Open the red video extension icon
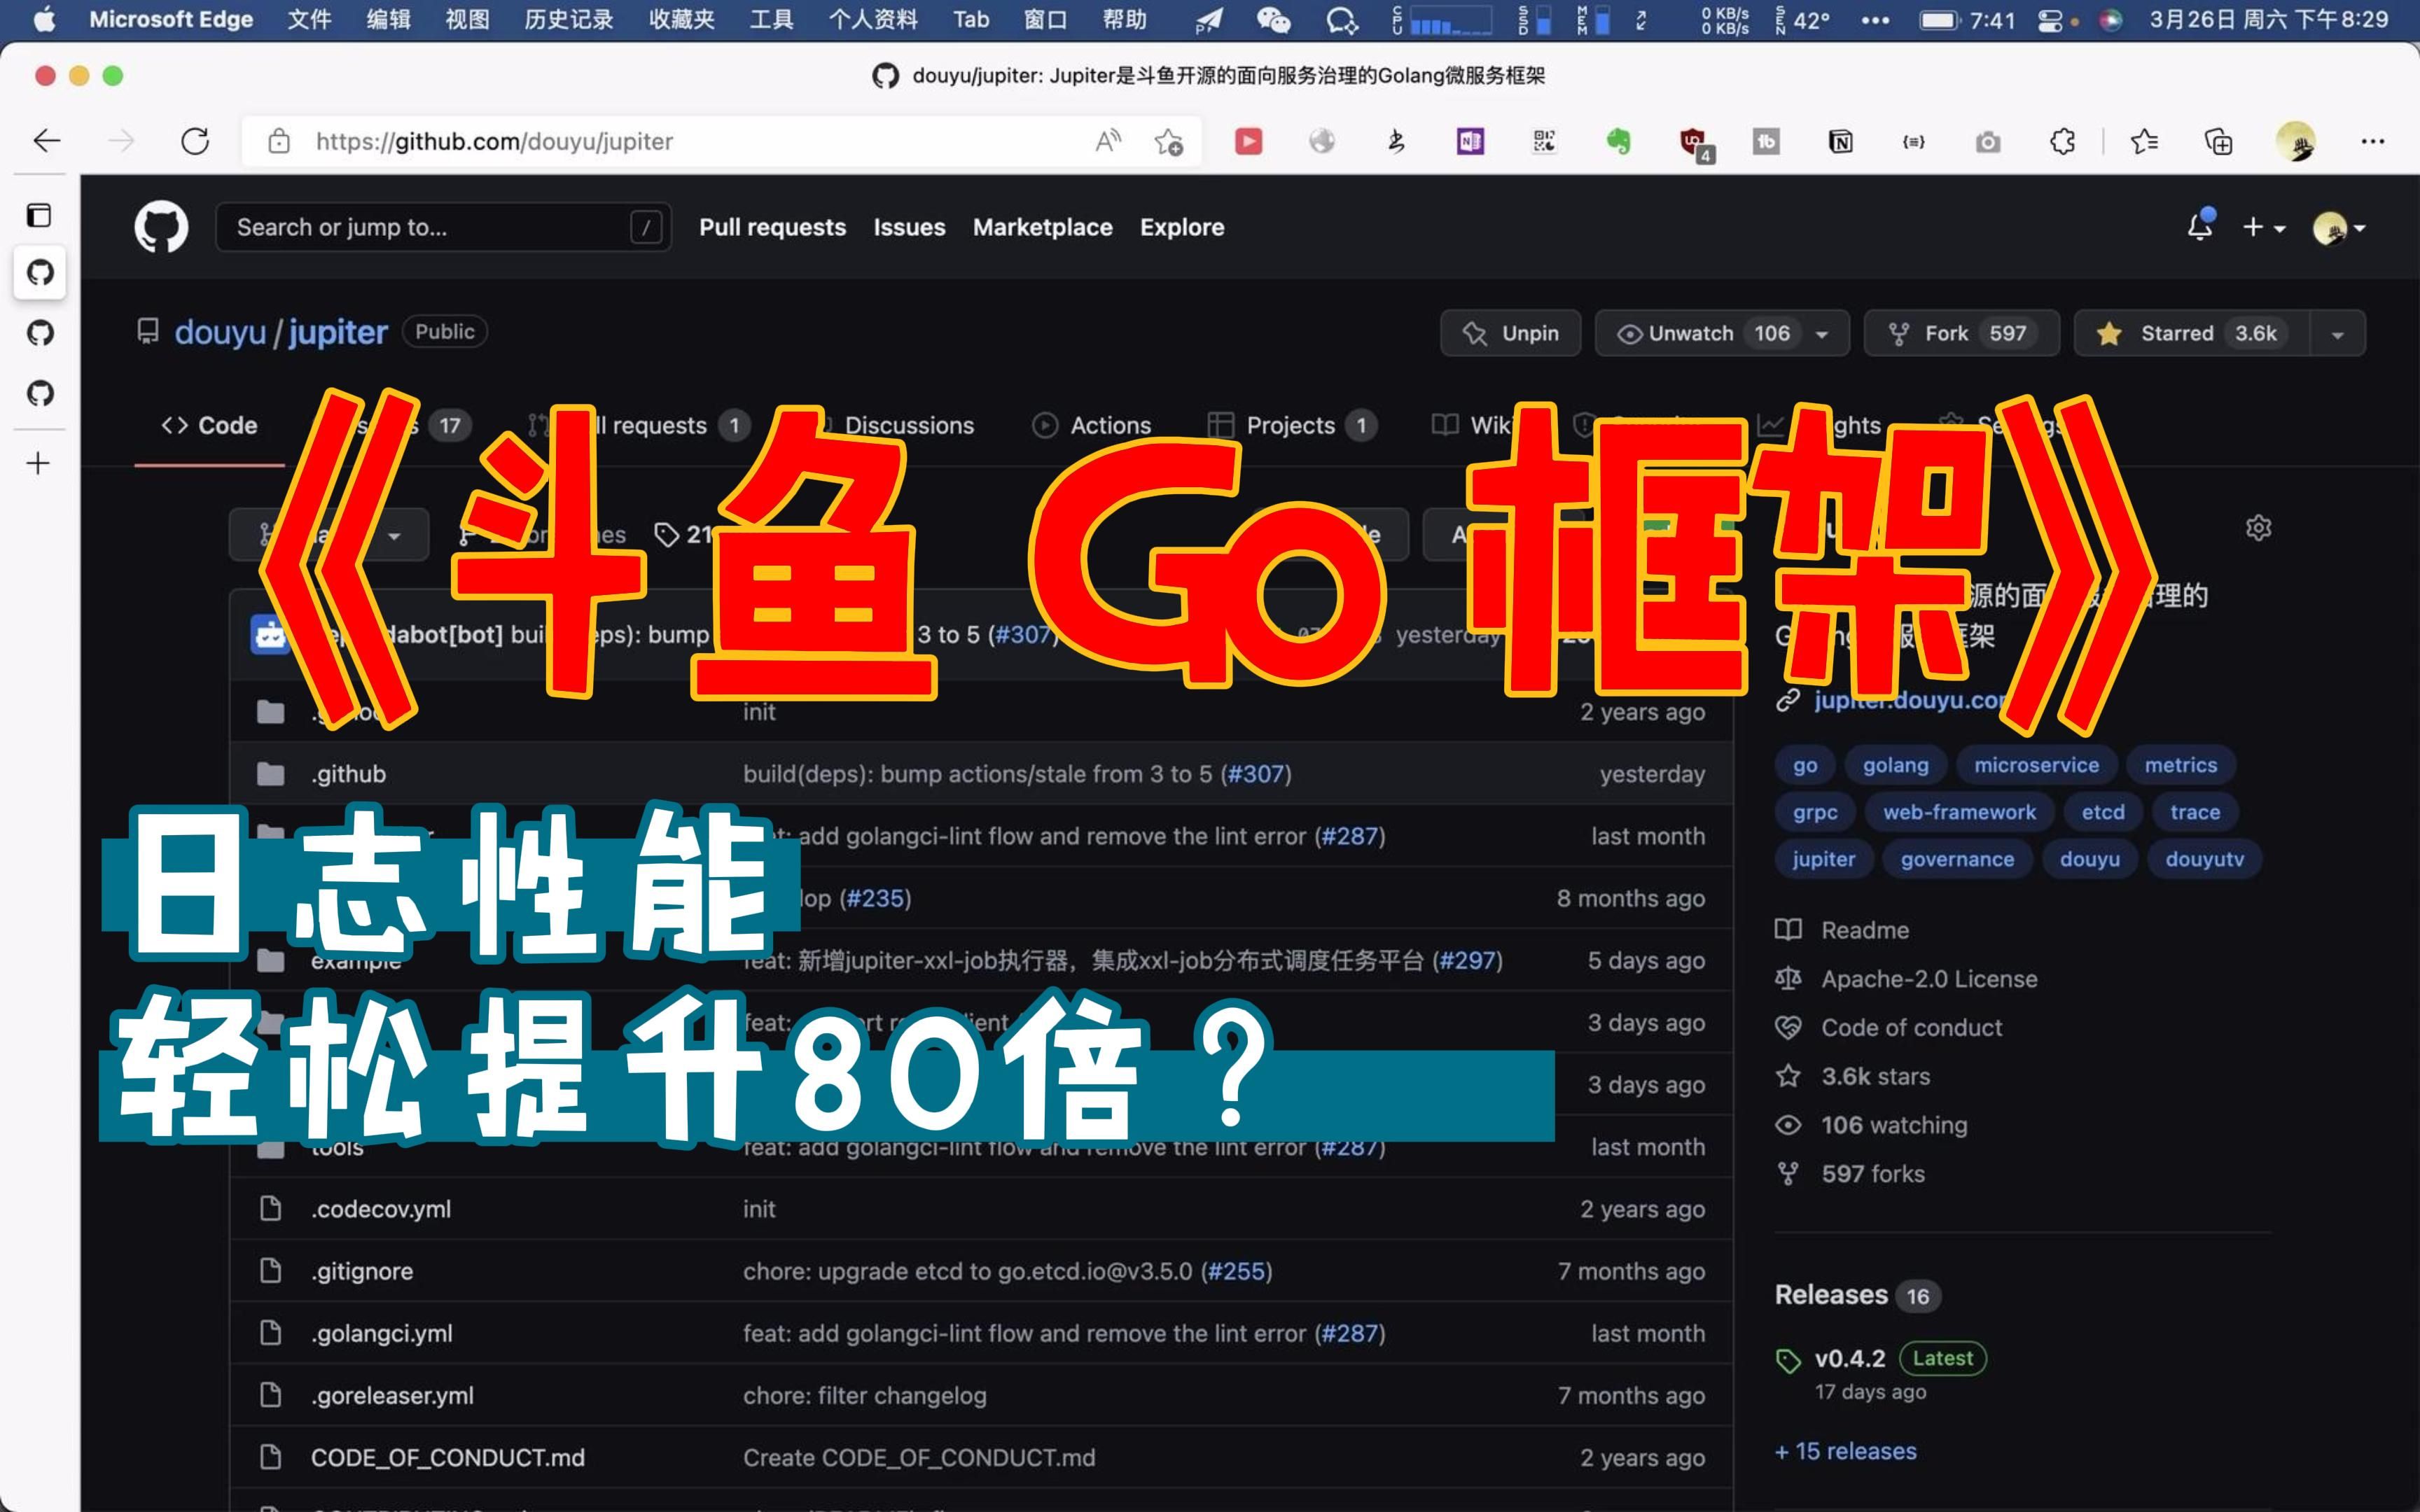The width and height of the screenshot is (2420, 1512). (x=1248, y=141)
